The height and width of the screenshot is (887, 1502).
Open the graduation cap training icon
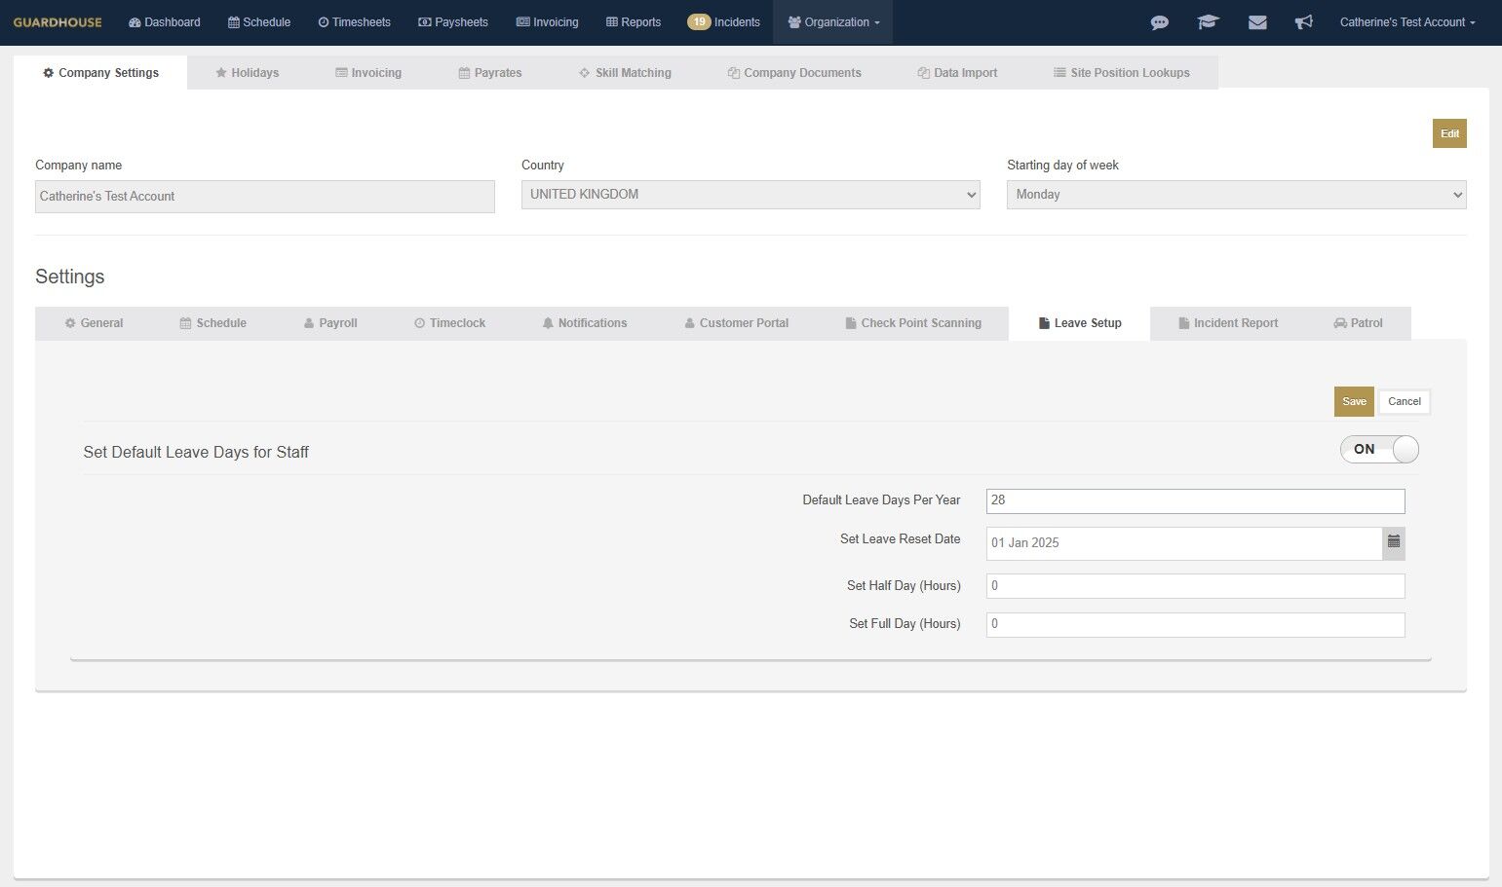tap(1209, 22)
